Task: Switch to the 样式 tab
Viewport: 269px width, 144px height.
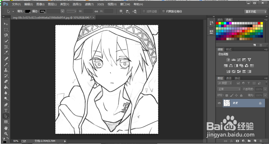Action: (229, 49)
